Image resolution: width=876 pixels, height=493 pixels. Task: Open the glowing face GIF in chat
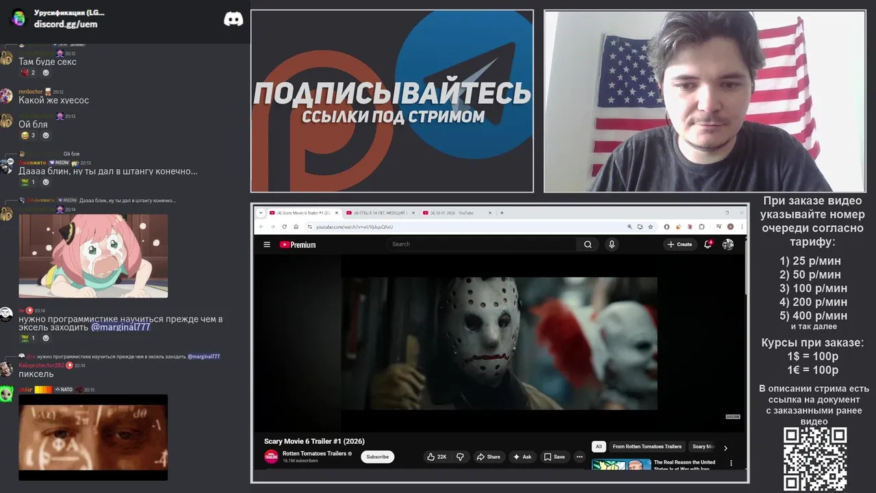point(93,438)
